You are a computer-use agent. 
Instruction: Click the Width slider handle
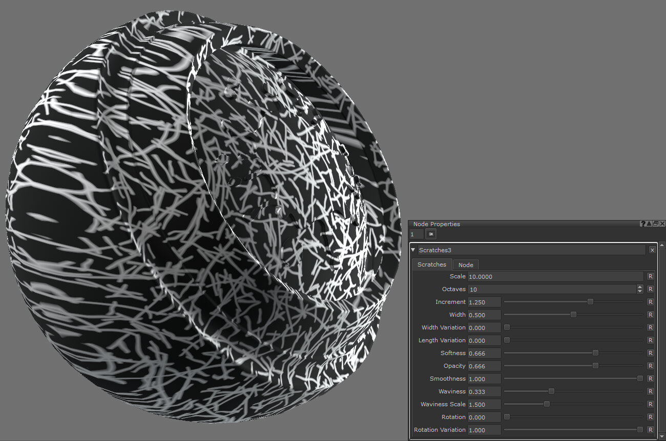coord(573,315)
